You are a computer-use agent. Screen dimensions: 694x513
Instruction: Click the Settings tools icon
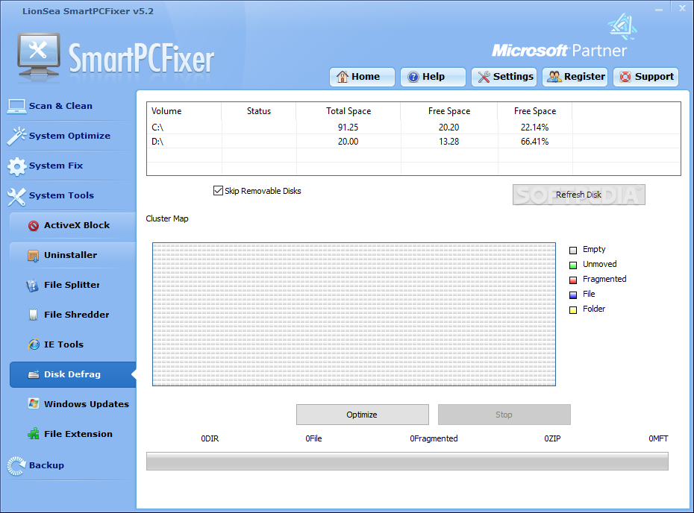tap(484, 77)
